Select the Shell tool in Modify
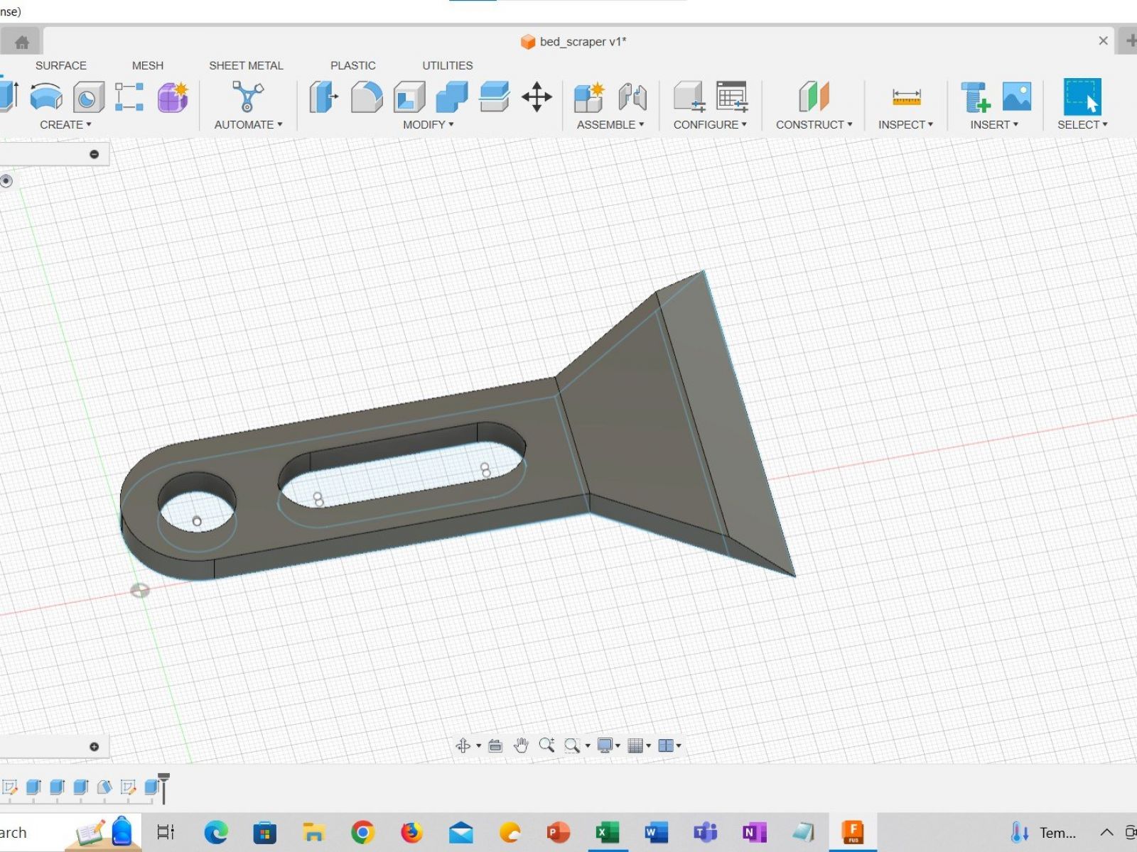This screenshot has width=1137, height=852. click(x=409, y=97)
